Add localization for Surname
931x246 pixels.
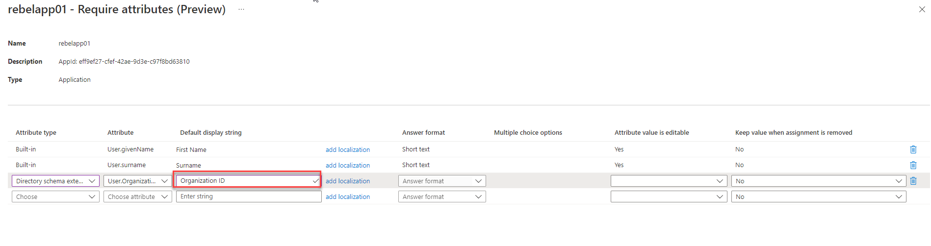[x=348, y=165]
